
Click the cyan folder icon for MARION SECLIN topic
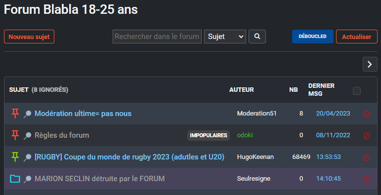(x=15, y=179)
